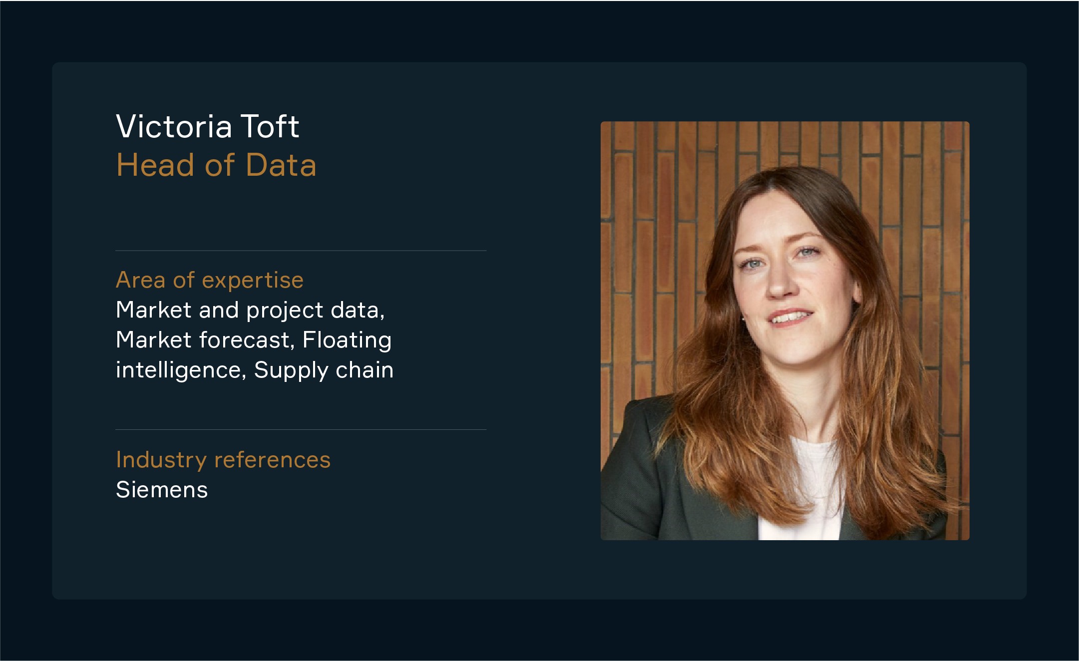The width and height of the screenshot is (1079, 661).
Task: Click the Supply chain text
Action: pos(324,371)
